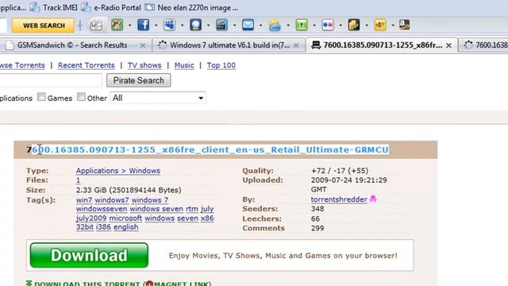Open Music link
Image resolution: width=508 pixels, height=286 pixels.
tap(184, 65)
